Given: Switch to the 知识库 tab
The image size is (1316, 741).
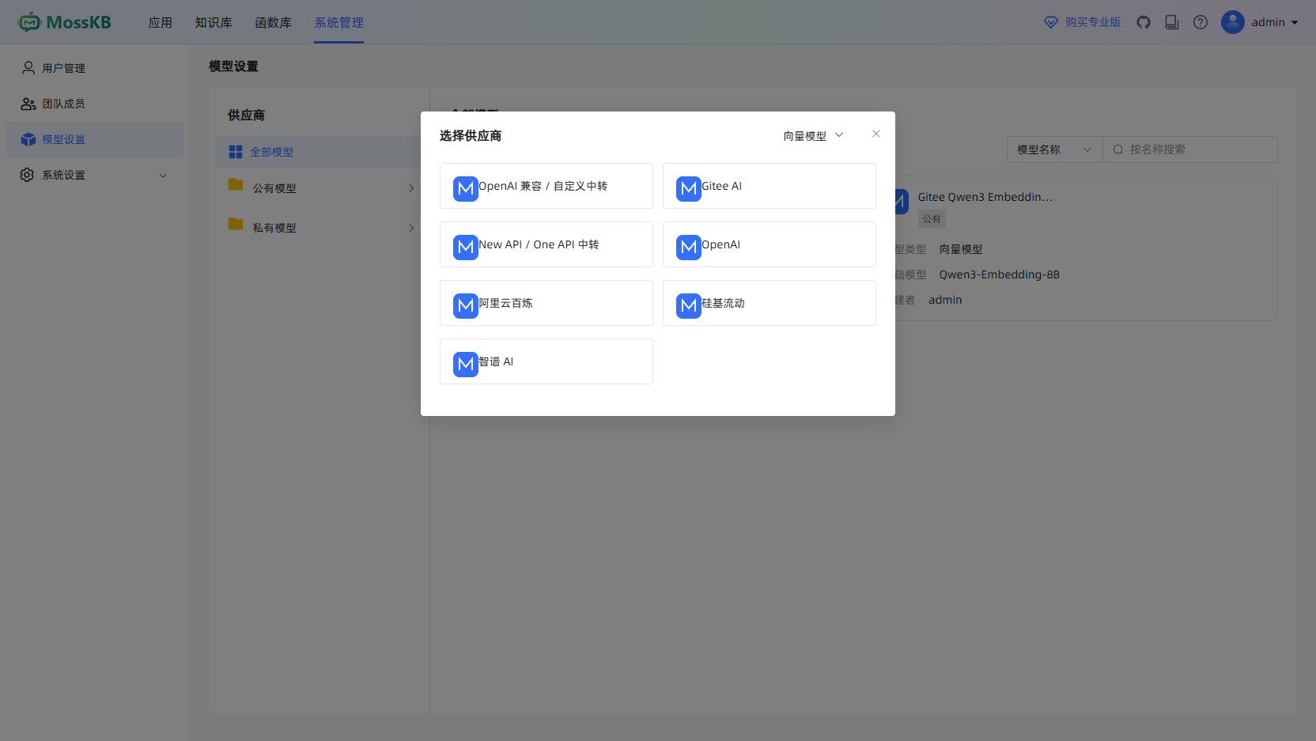Looking at the screenshot, I should click(214, 23).
